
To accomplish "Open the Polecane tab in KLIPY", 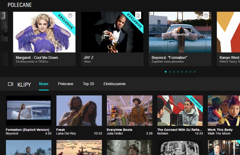I will (66, 84).
